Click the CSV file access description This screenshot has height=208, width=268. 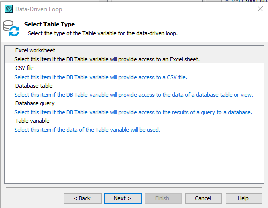[x=101, y=77]
